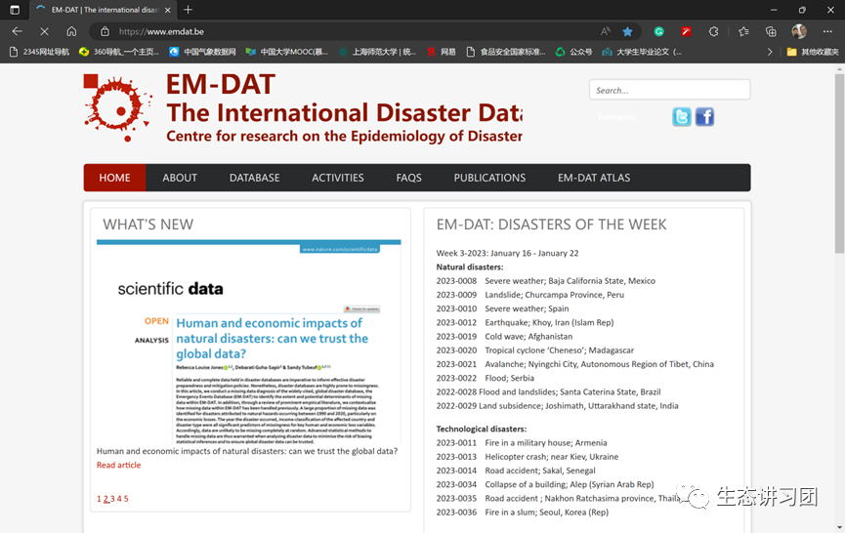
Task: Expand the bookmarks bar overflow chevron
Action: (x=770, y=52)
